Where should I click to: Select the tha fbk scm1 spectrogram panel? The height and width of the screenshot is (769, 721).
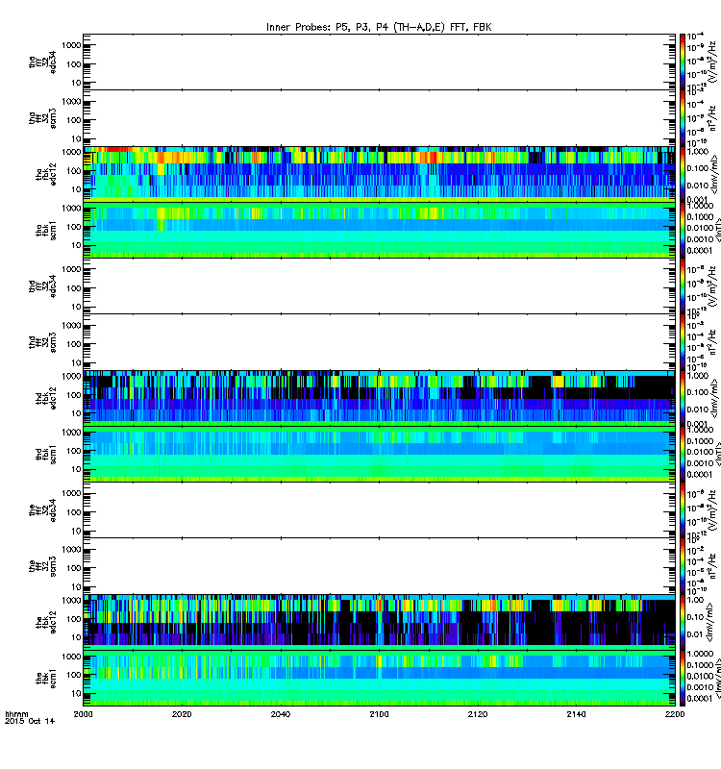379,230
